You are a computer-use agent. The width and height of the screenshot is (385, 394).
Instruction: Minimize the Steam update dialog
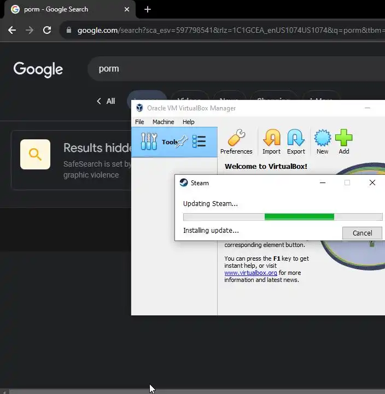coord(323,183)
